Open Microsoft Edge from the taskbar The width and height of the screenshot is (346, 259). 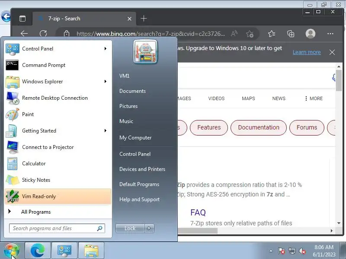(x=38, y=251)
